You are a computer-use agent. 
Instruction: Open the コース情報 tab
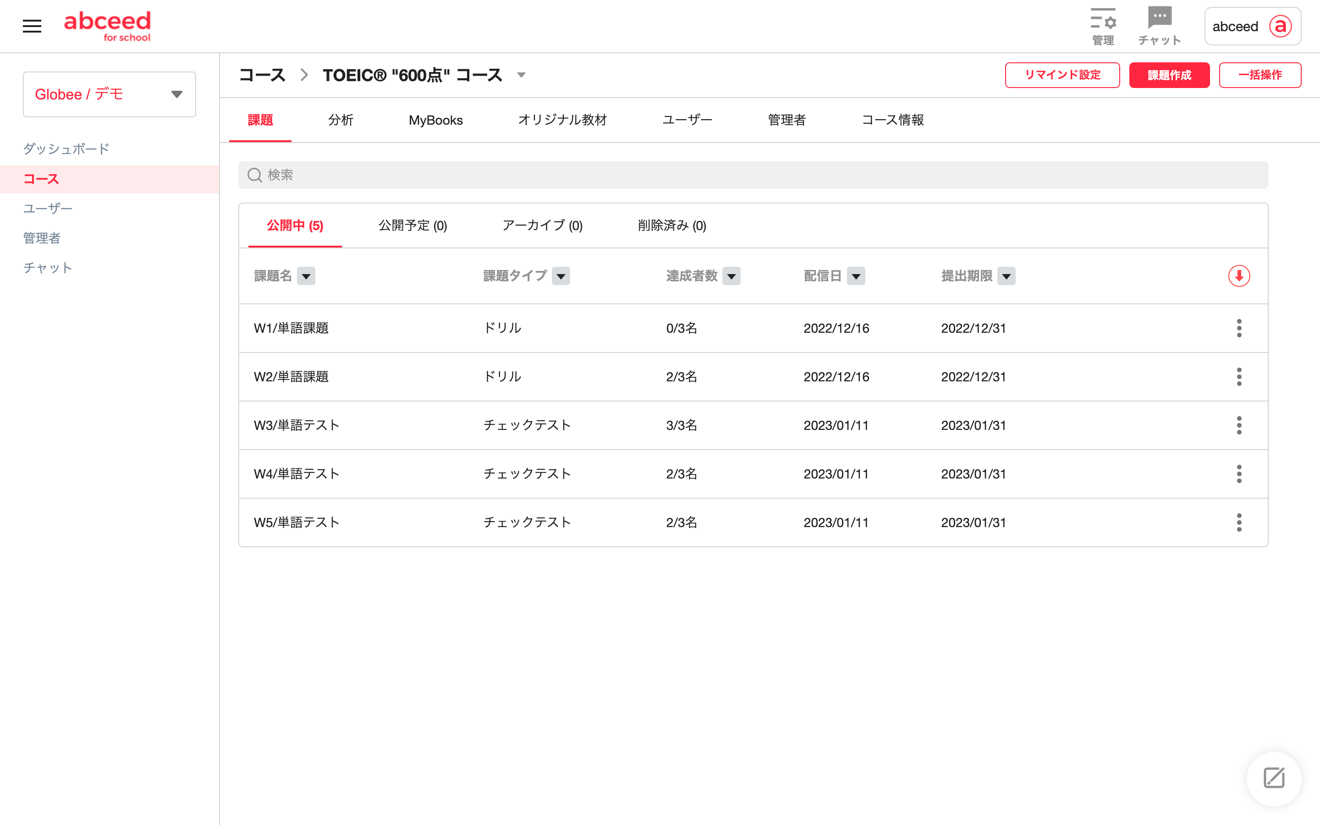pyautogui.click(x=892, y=120)
